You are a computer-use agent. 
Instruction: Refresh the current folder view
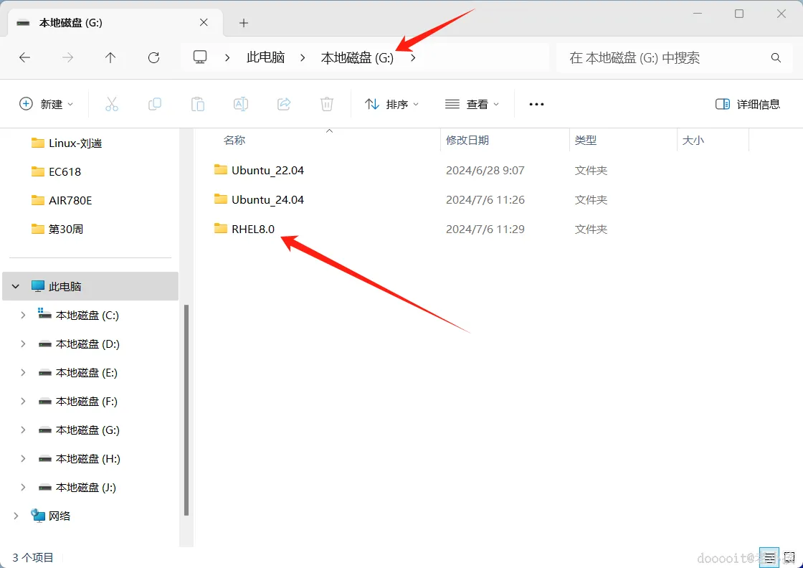point(153,58)
